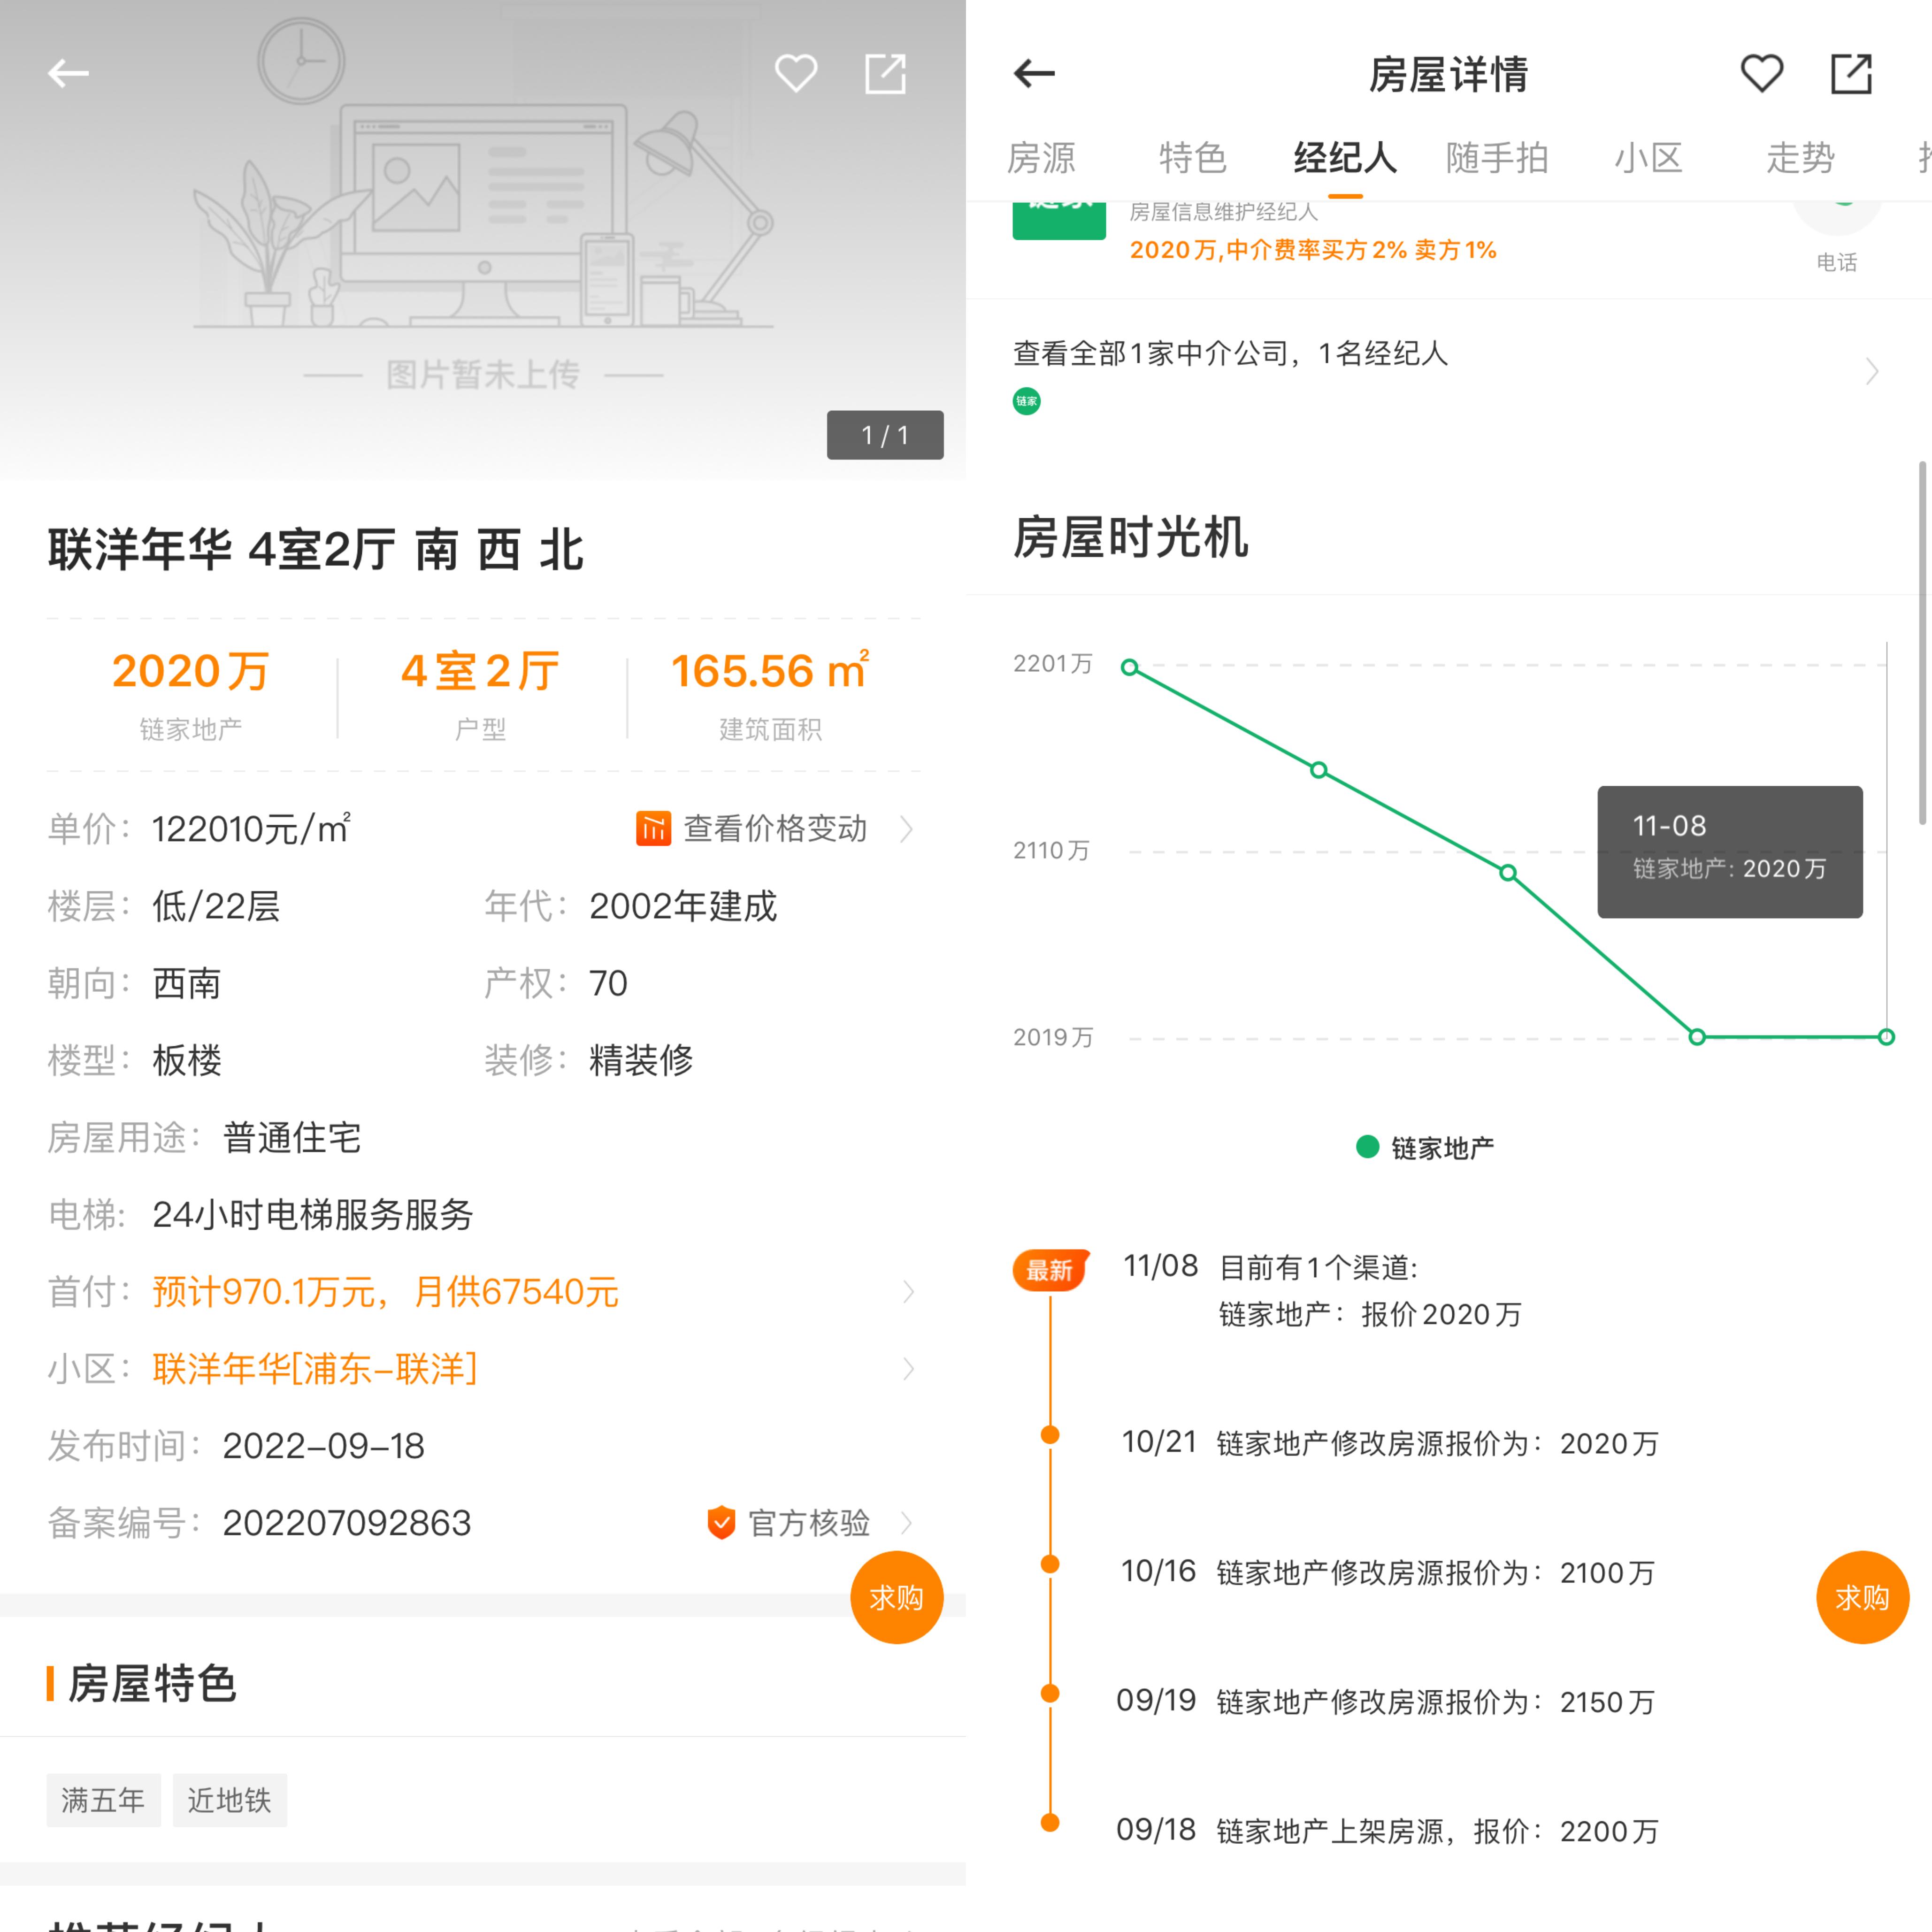Toggle favorite heart in 房屋详情 header
The width and height of the screenshot is (1932, 1932).
pos(1762,73)
